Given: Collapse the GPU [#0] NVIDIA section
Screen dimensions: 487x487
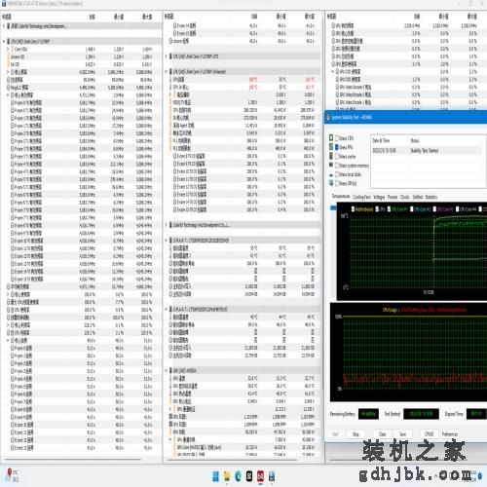Looking at the screenshot, I should coord(167,370).
